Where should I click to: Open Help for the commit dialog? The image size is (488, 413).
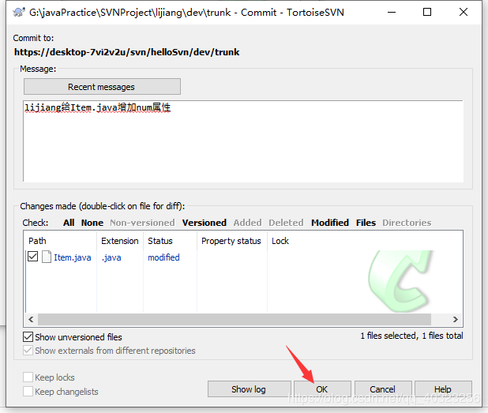click(x=443, y=389)
